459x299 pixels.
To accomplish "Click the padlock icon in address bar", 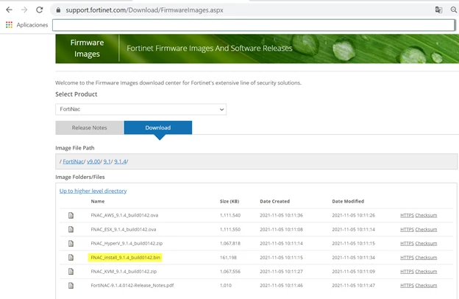I will coord(58,10).
